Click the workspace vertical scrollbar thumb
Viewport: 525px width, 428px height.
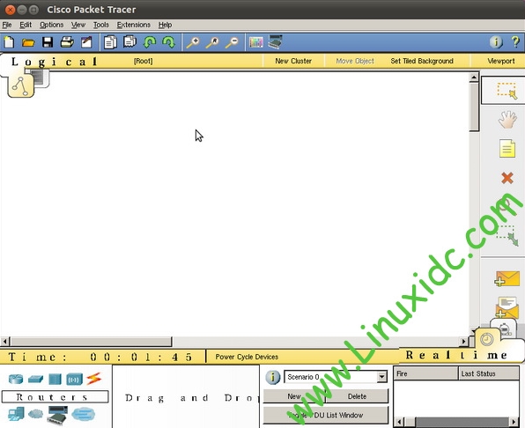(x=474, y=107)
